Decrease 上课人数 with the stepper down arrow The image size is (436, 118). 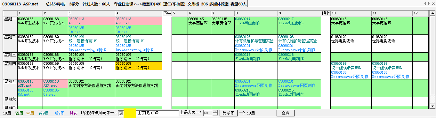click(215, 114)
